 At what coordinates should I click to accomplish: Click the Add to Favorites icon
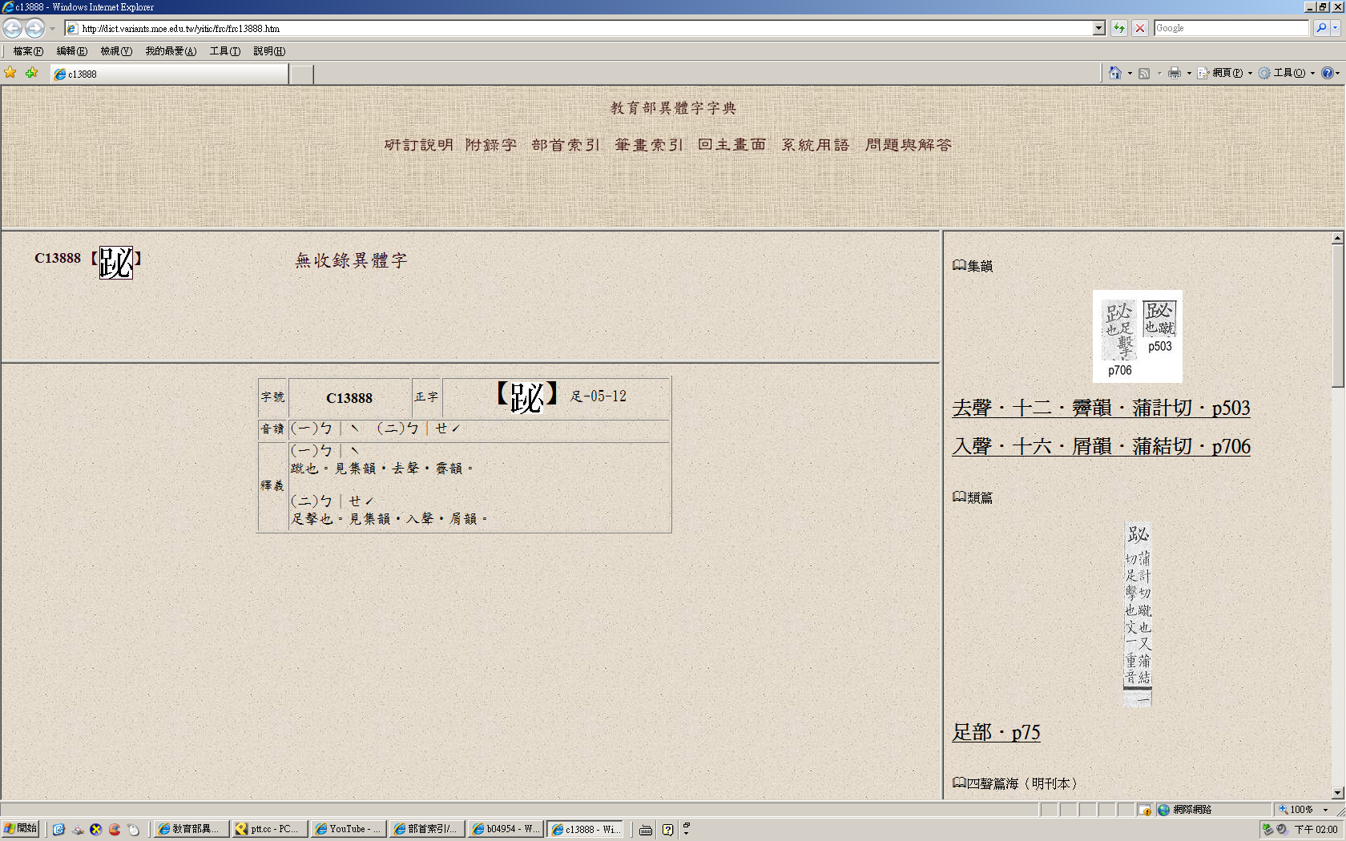pos(31,73)
